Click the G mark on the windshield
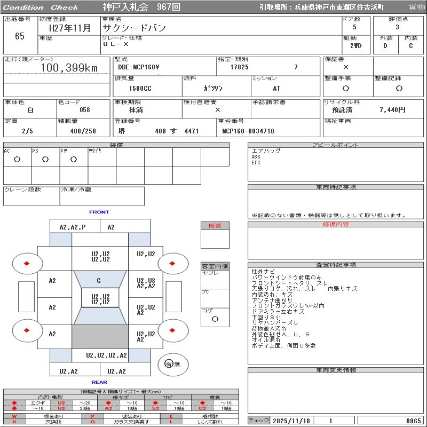This screenshot has height=427, width=427. (x=99, y=280)
